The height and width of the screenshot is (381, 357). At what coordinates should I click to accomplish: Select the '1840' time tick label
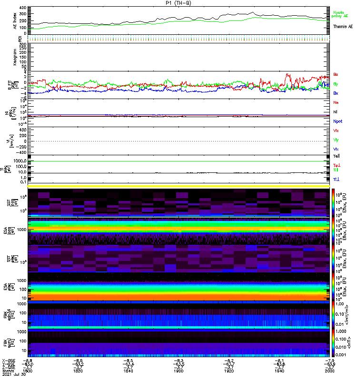128,371
